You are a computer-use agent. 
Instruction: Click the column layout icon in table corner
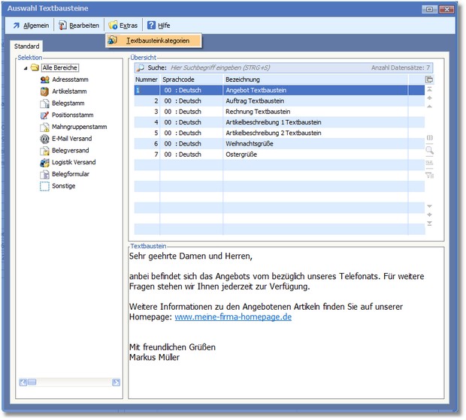coord(429,79)
